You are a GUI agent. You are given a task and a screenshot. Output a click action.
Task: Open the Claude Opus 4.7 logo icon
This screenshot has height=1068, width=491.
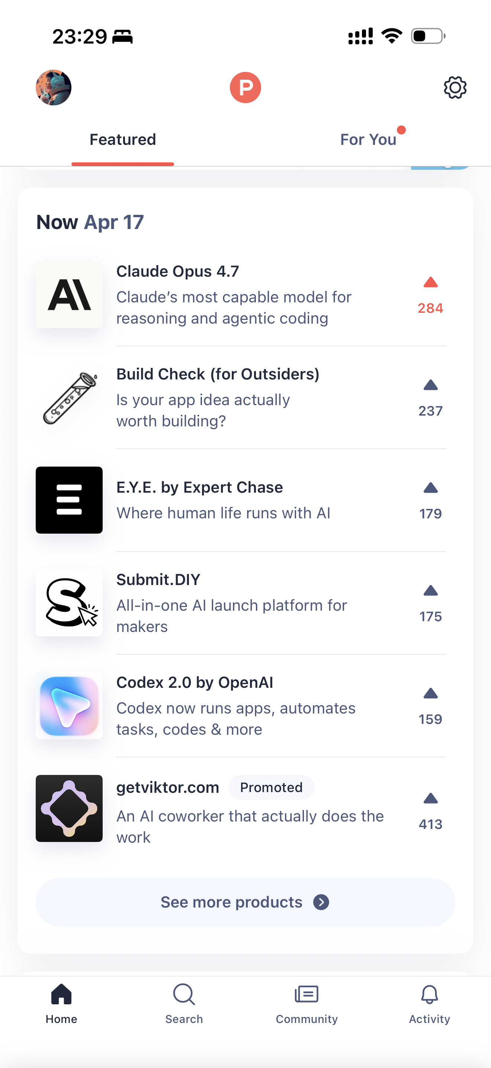point(69,295)
